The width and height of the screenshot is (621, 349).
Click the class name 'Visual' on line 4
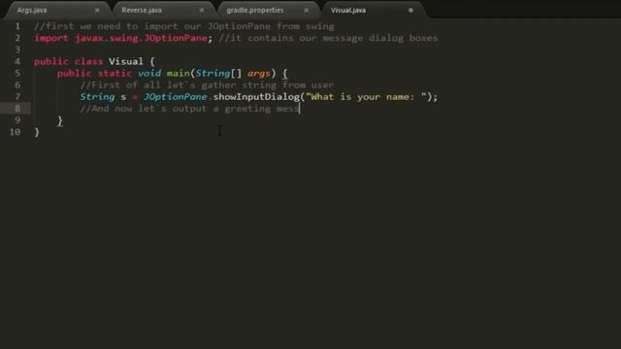point(125,61)
